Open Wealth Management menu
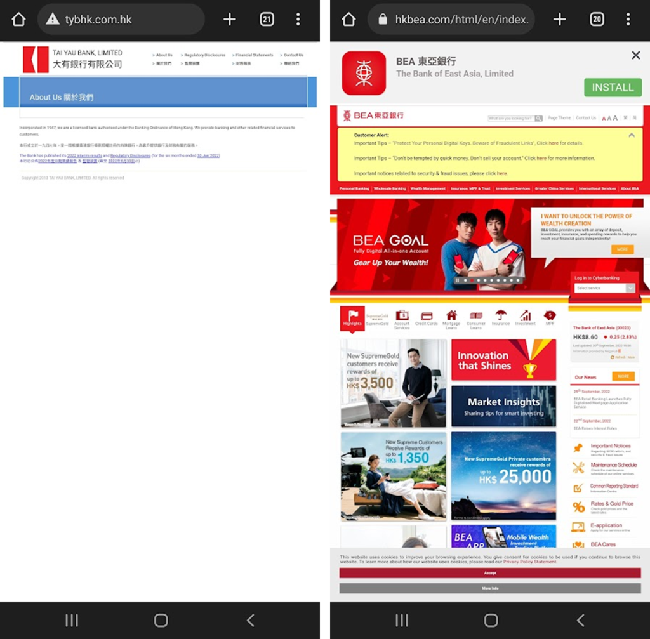 pyautogui.click(x=428, y=188)
